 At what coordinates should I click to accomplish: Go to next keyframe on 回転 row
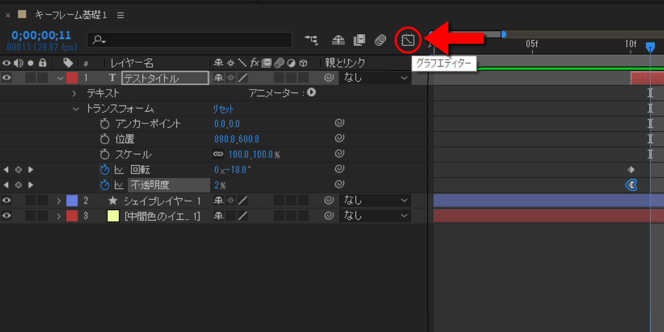click(x=31, y=170)
